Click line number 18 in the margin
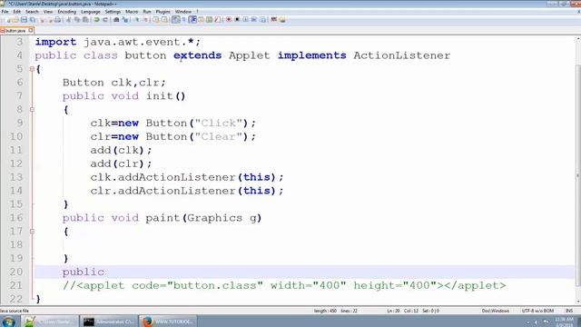This screenshot has width=581, height=327. pos(16,244)
